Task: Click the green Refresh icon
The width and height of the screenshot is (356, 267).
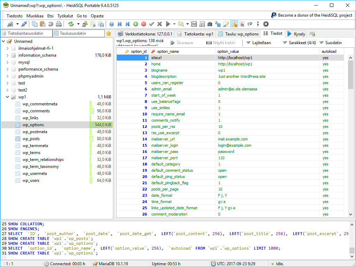Action: click(71, 24)
